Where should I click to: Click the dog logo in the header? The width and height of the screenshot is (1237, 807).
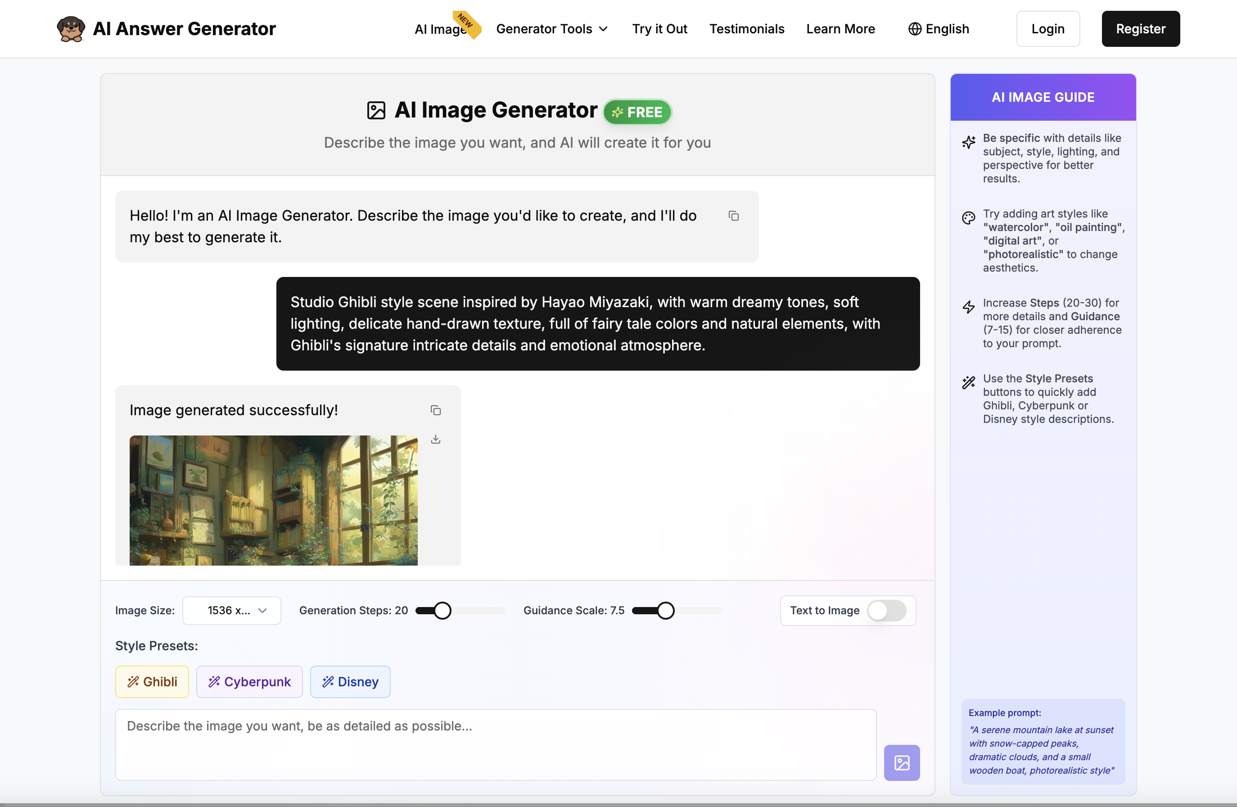tap(70, 29)
